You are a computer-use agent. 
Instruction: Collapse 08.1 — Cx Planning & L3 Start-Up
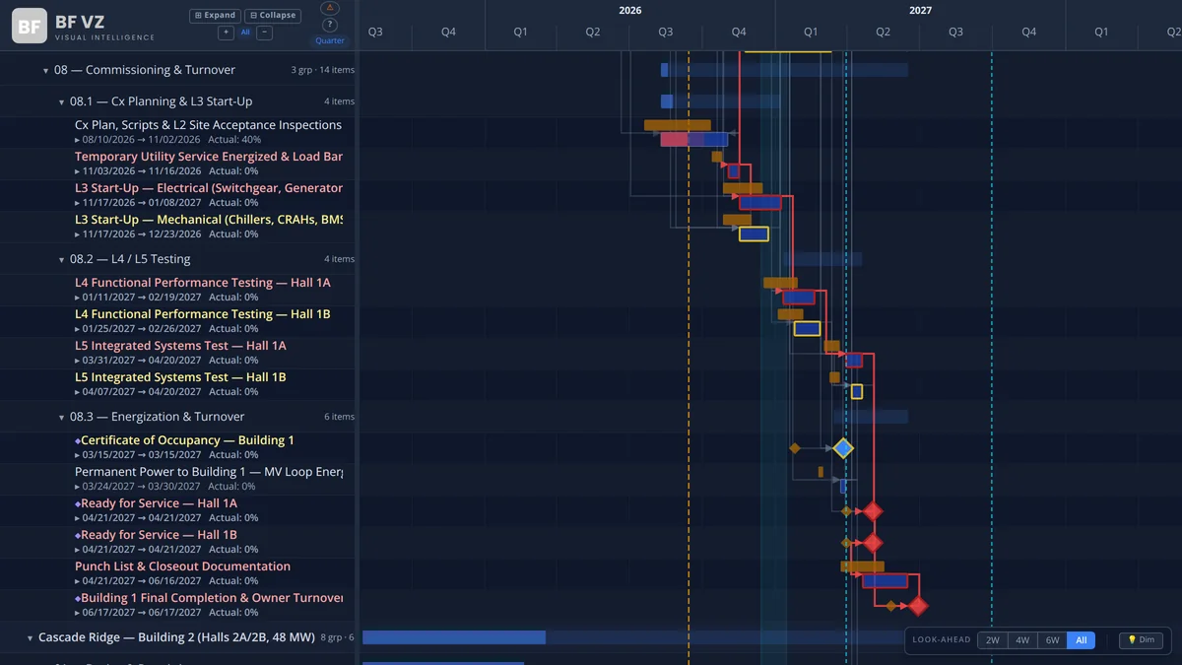(61, 102)
